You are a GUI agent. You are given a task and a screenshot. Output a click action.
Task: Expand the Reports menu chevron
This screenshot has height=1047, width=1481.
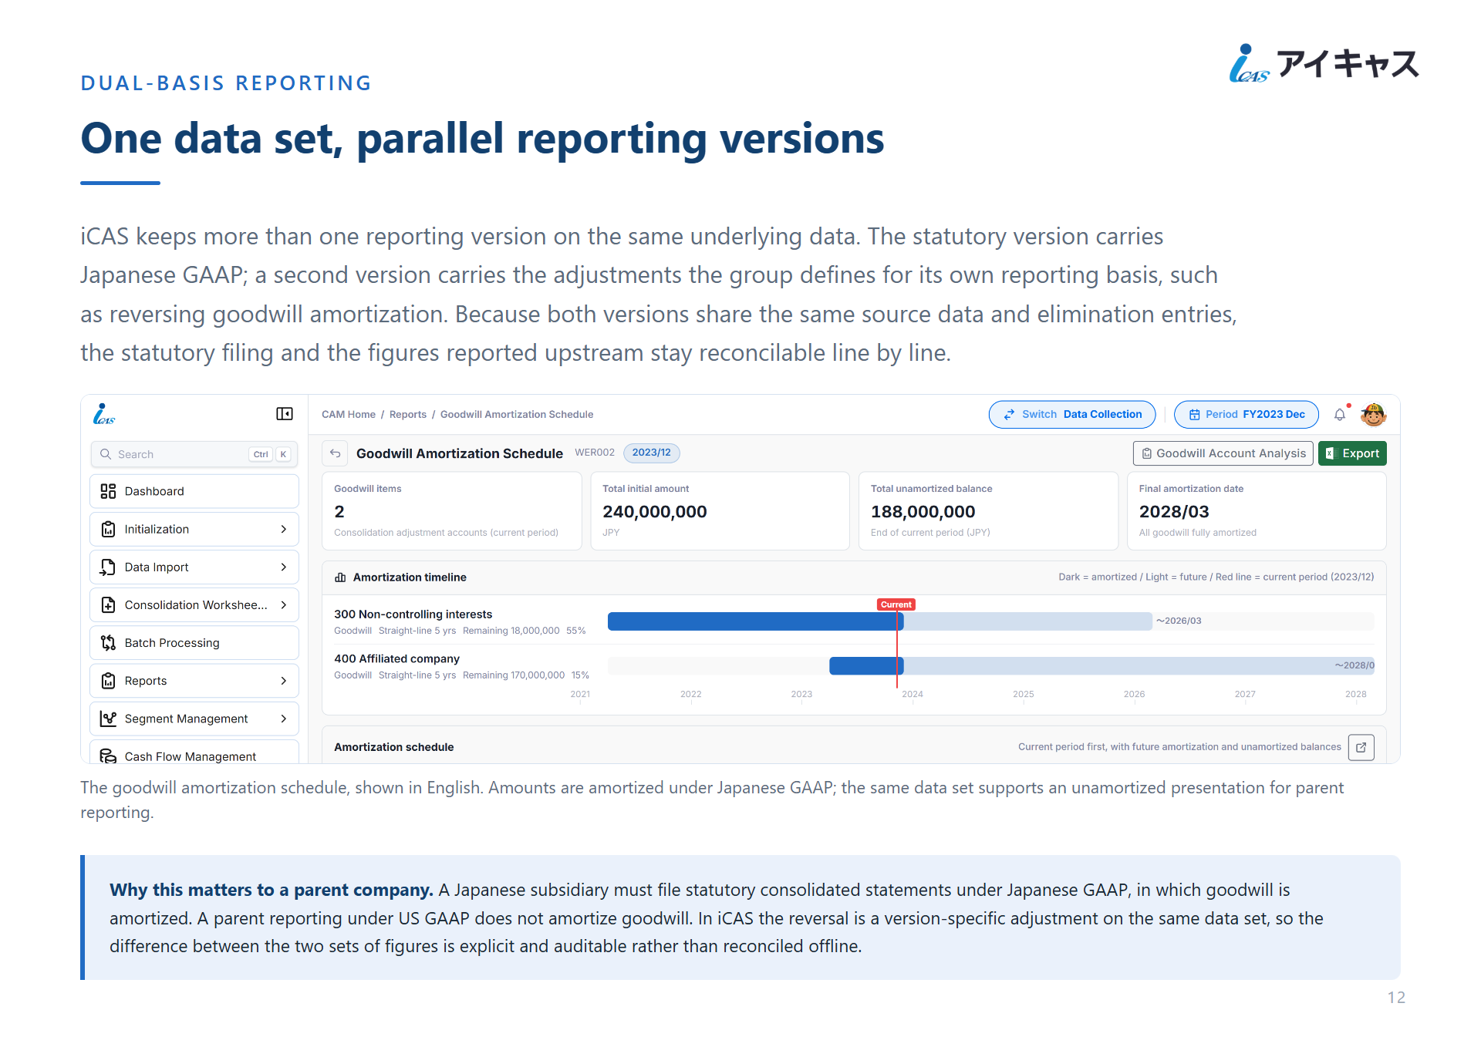tap(284, 681)
